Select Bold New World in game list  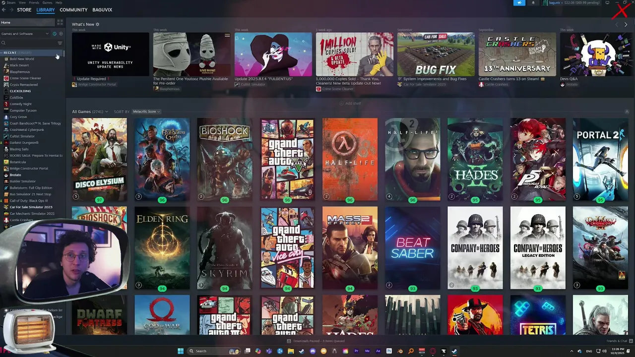click(x=22, y=59)
